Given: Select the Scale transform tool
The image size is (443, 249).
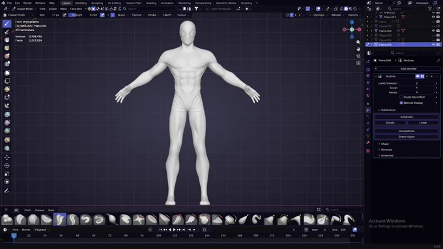Looking at the screenshot, I should click(7, 174).
